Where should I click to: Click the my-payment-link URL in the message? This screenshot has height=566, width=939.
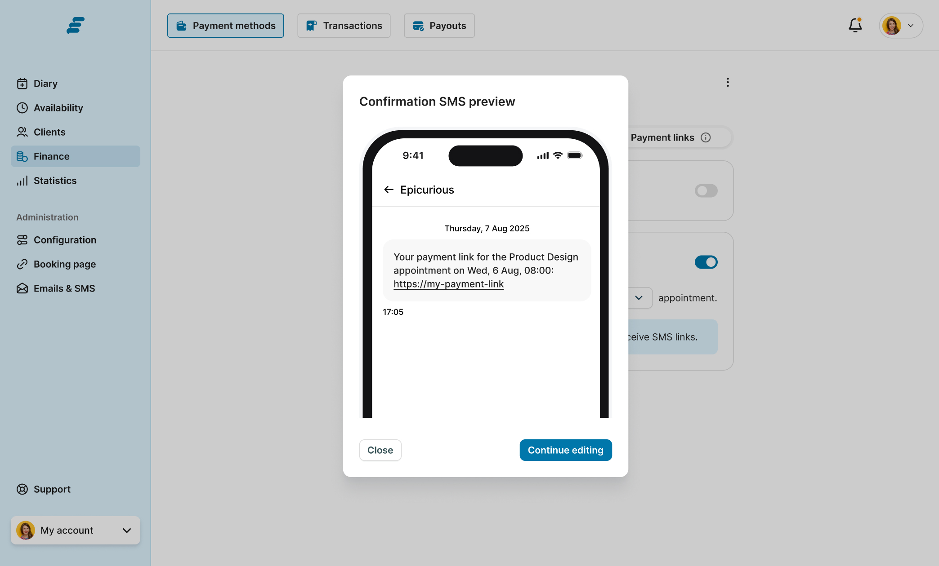(448, 284)
